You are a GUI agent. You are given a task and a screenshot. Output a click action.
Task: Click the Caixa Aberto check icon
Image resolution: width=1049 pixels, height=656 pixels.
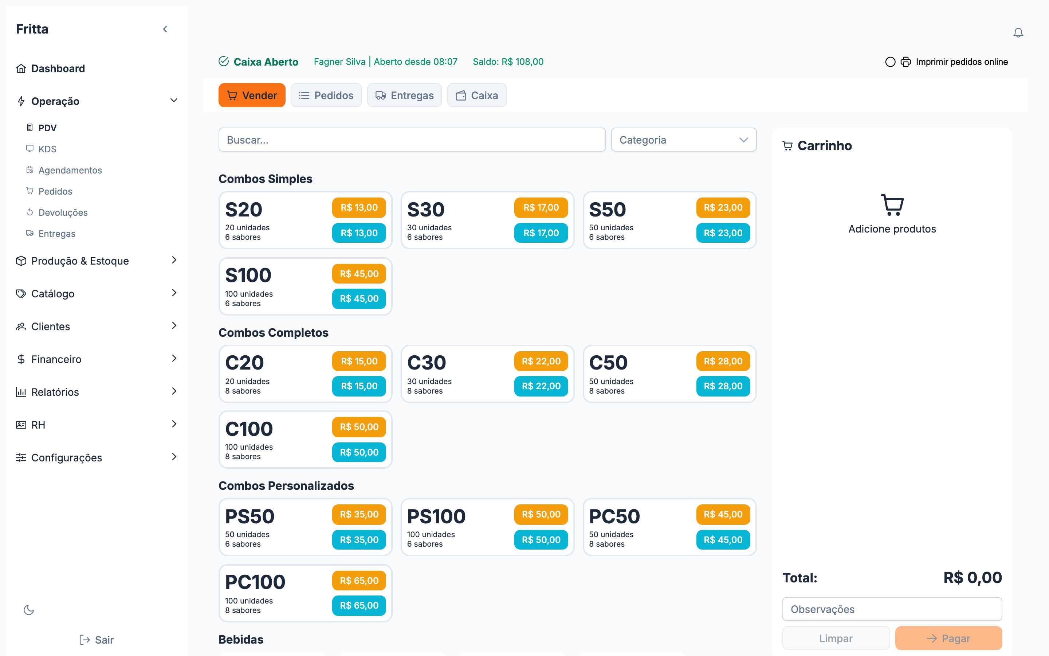[x=224, y=61]
